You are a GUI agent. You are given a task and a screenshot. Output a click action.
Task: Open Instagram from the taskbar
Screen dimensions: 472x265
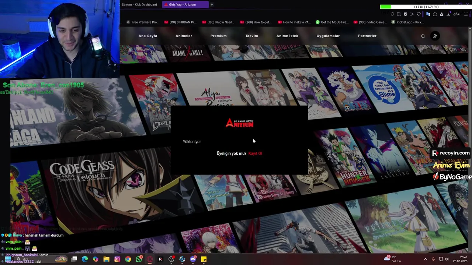point(117,259)
